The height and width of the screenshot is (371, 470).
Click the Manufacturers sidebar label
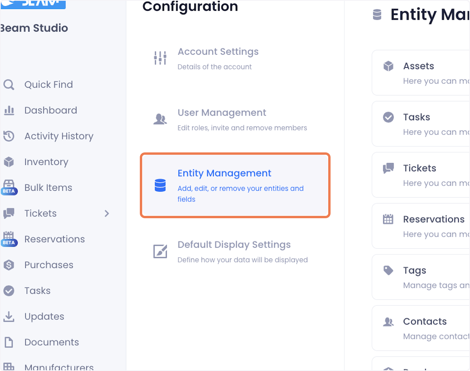tap(59, 367)
